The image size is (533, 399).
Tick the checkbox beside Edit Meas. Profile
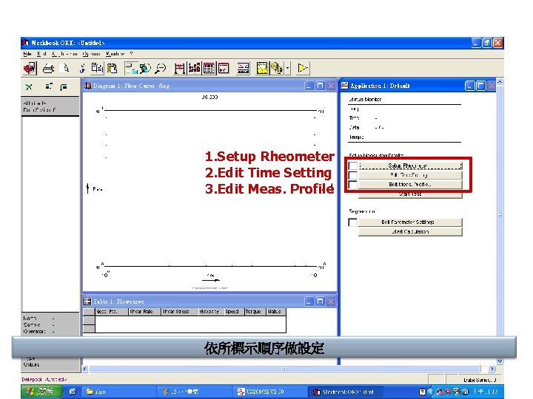click(353, 185)
